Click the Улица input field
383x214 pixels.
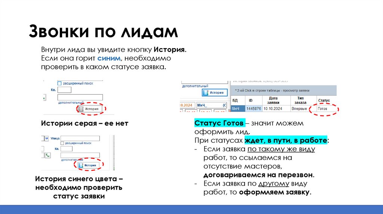(x=80, y=138)
